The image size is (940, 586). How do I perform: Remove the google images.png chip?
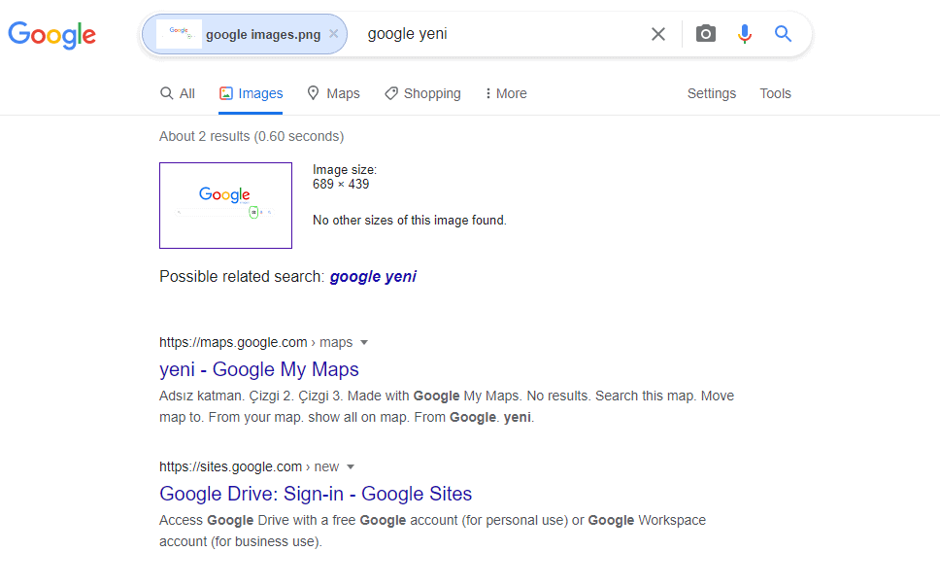click(x=334, y=34)
